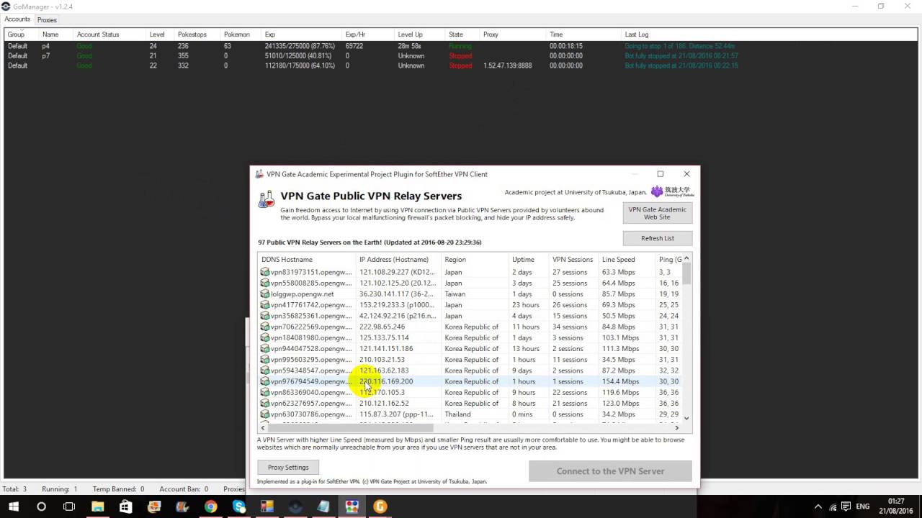
Task: Select the server icon for vpn976794549.opengw
Action: (x=265, y=381)
